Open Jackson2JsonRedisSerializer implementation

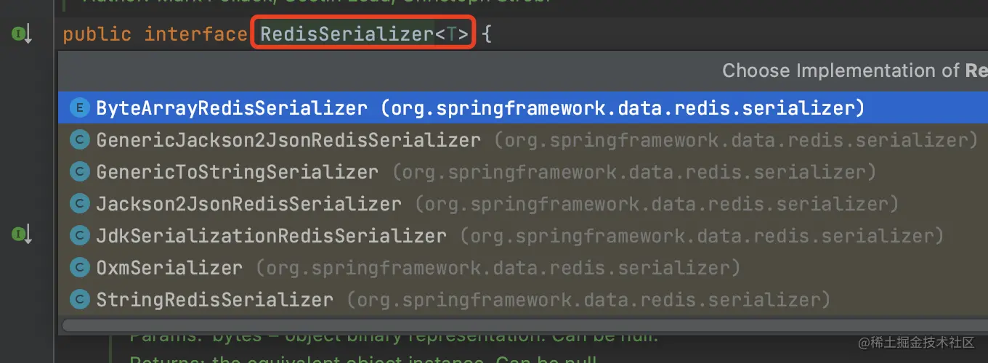click(523, 204)
